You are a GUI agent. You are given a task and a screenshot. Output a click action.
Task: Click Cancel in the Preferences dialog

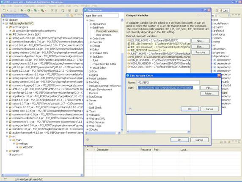pos(199,140)
